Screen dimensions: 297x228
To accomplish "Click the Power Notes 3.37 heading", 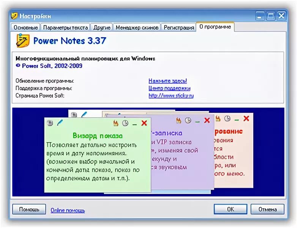I will 70,41.
